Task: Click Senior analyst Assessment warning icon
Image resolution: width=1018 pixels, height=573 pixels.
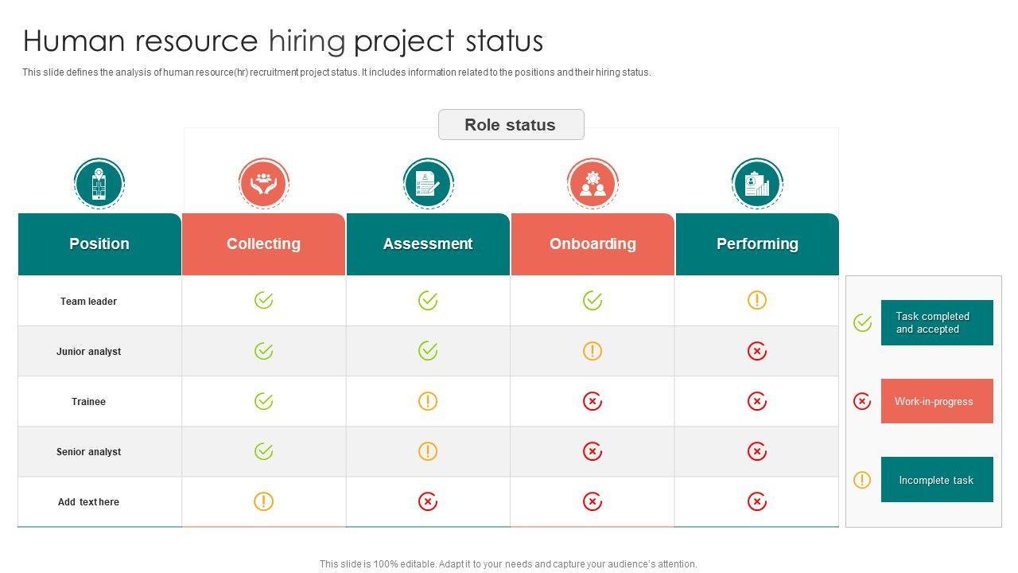Action: 428,451
